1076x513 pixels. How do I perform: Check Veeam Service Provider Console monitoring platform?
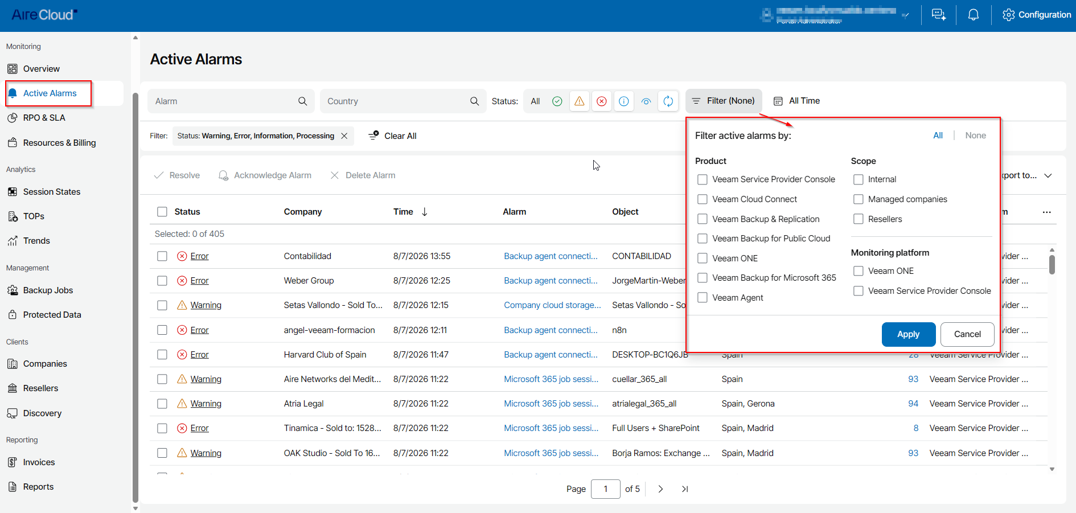[859, 291]
